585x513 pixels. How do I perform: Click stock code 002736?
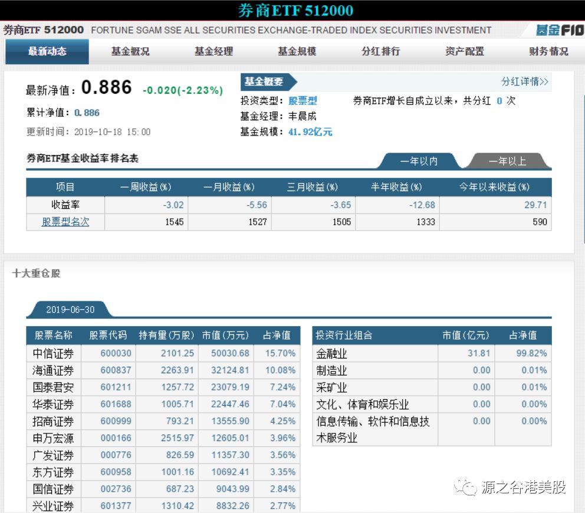point(116,489)
